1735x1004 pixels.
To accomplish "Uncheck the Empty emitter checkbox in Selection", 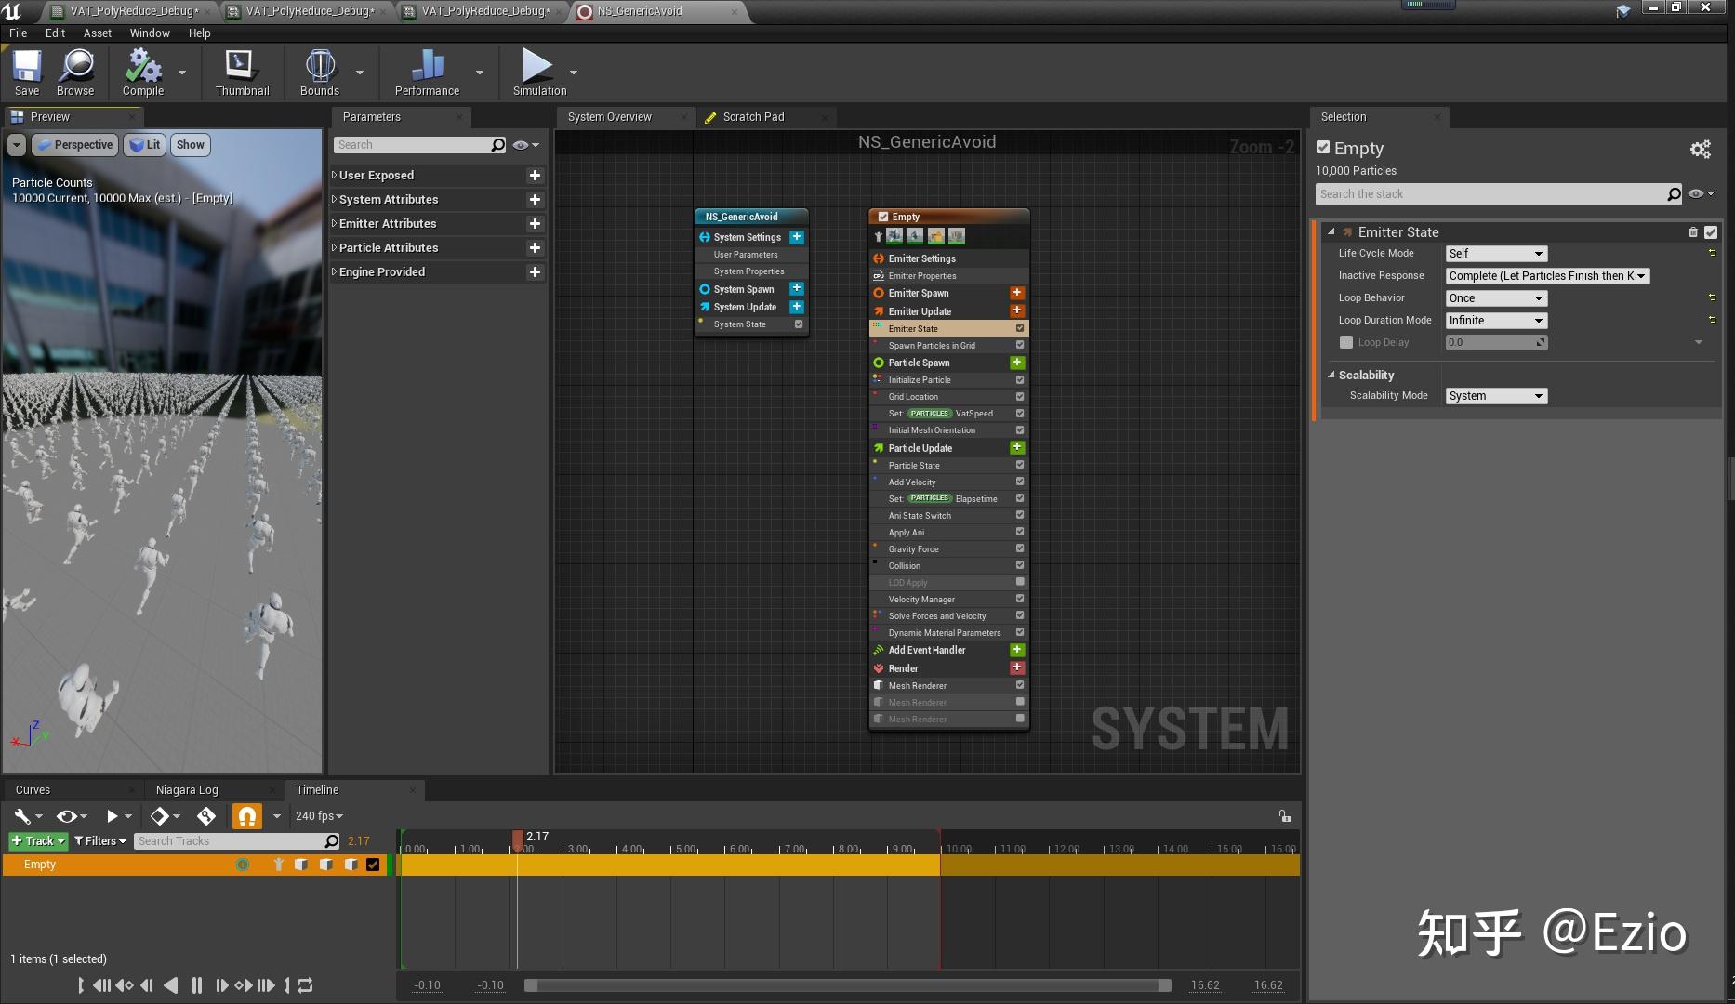I will click(1323, 148).
